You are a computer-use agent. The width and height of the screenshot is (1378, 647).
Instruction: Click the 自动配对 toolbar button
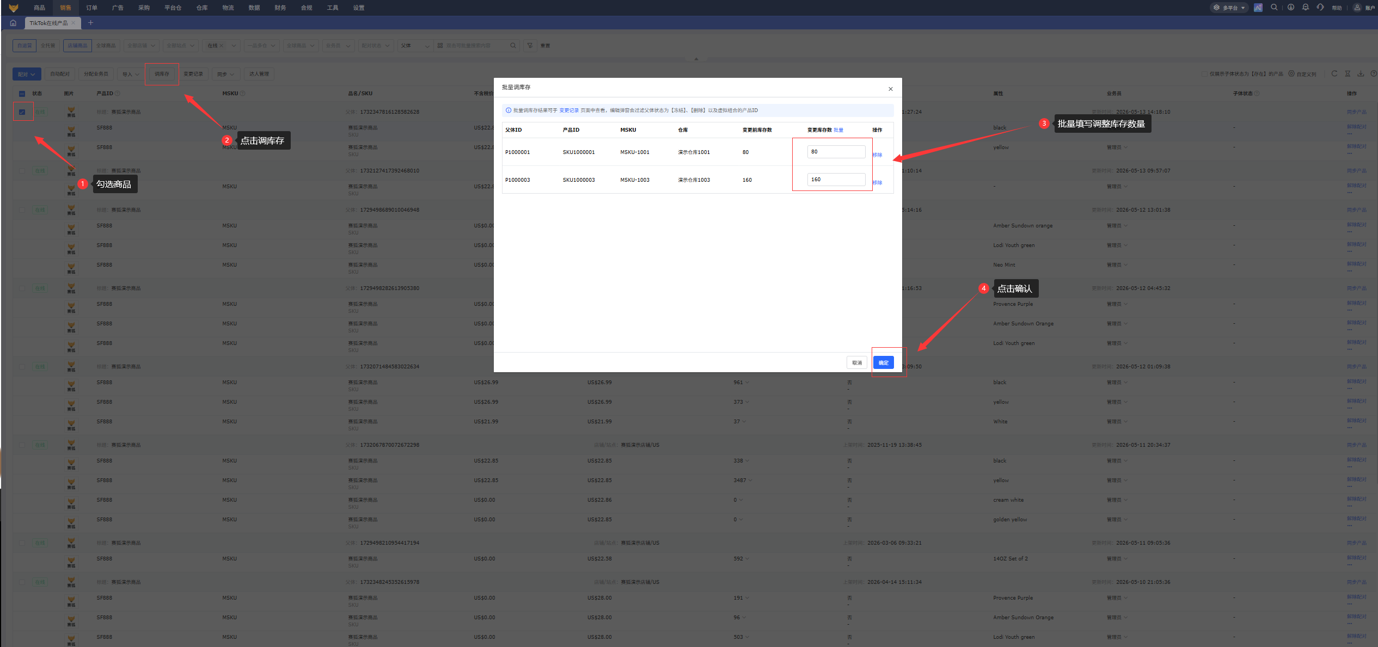pos(60,74)
